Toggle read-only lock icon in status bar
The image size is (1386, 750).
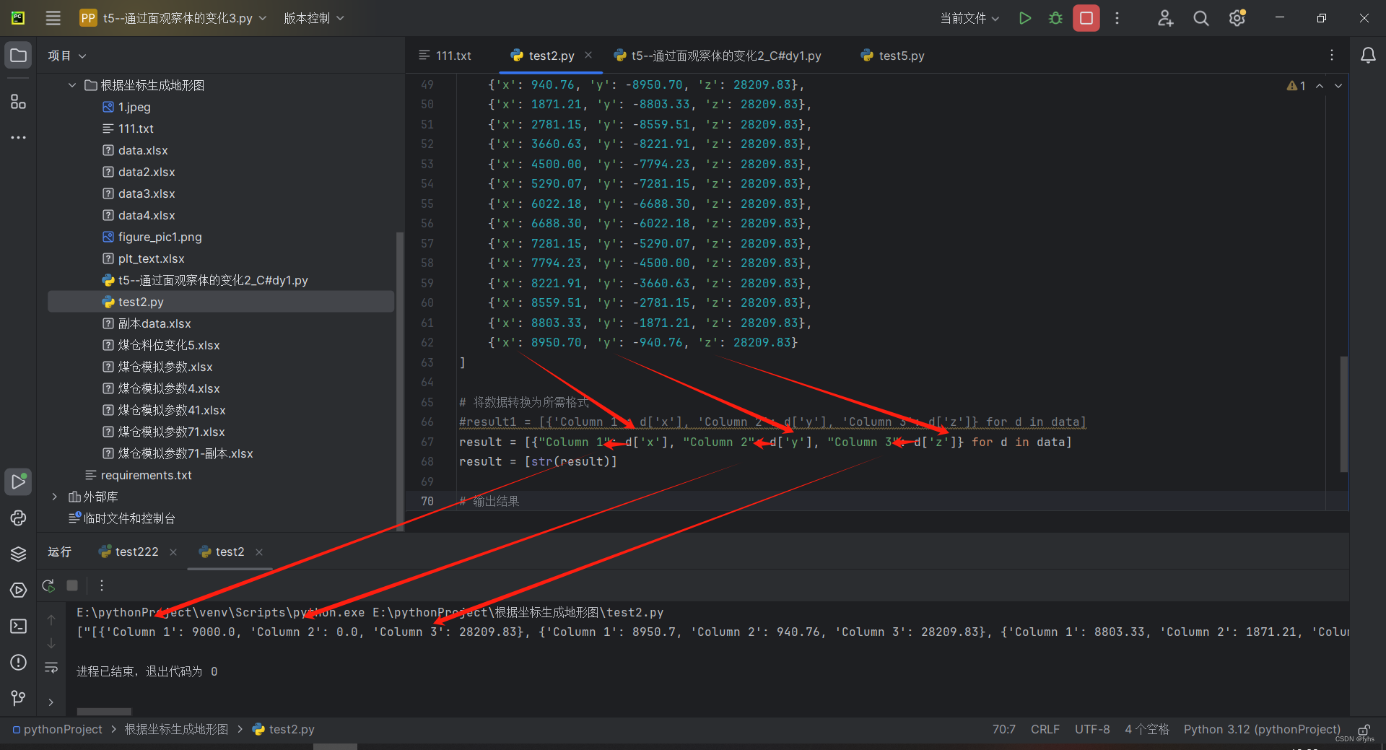pos(1364,729)
